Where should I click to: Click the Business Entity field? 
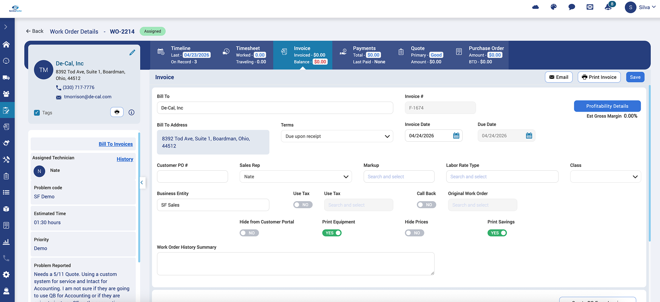pyautogui.click(x=213, y=205)
